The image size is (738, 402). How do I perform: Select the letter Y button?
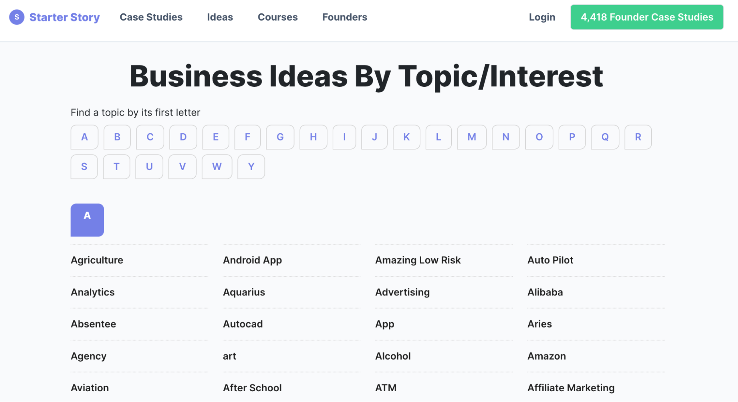coord(251,166)
